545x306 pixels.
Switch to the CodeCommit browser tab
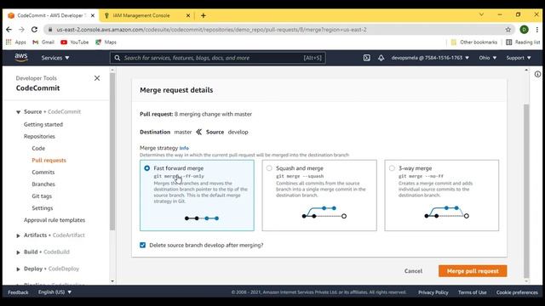click(50, 15)
